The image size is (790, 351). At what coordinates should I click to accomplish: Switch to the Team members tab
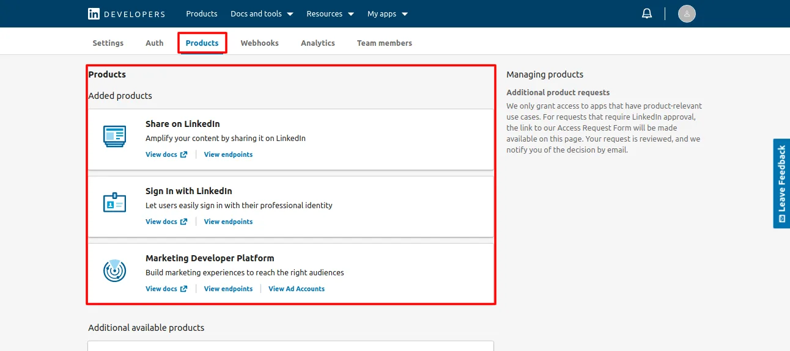coord(385,43)
